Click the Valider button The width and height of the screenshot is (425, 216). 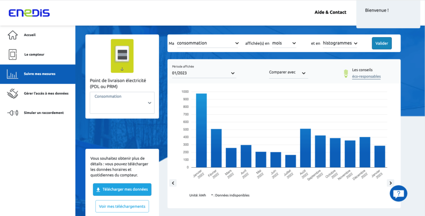tap(382, 43)
